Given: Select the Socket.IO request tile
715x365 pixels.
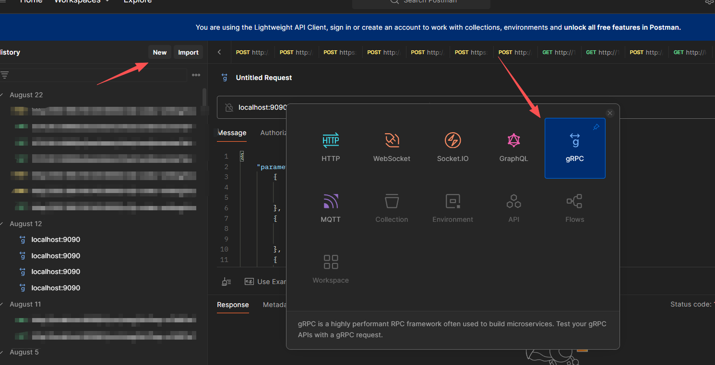Looking at the screenshot, I should tap(453, 148).
